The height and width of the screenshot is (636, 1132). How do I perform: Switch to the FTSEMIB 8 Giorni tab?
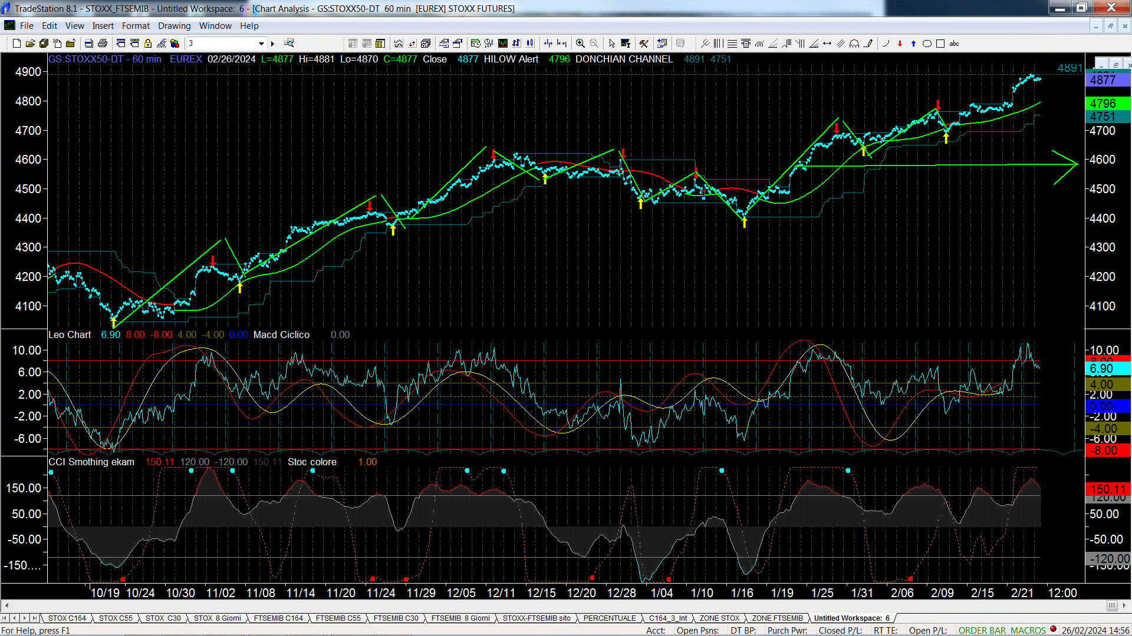(x=460, y=618)
